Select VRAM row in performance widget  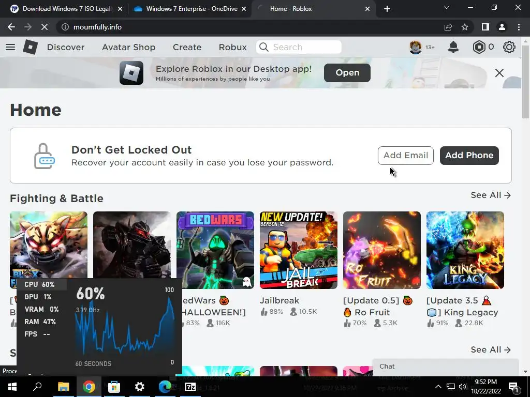[41, 309]
